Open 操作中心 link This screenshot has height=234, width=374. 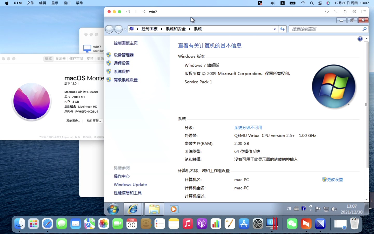coord(122,176)
